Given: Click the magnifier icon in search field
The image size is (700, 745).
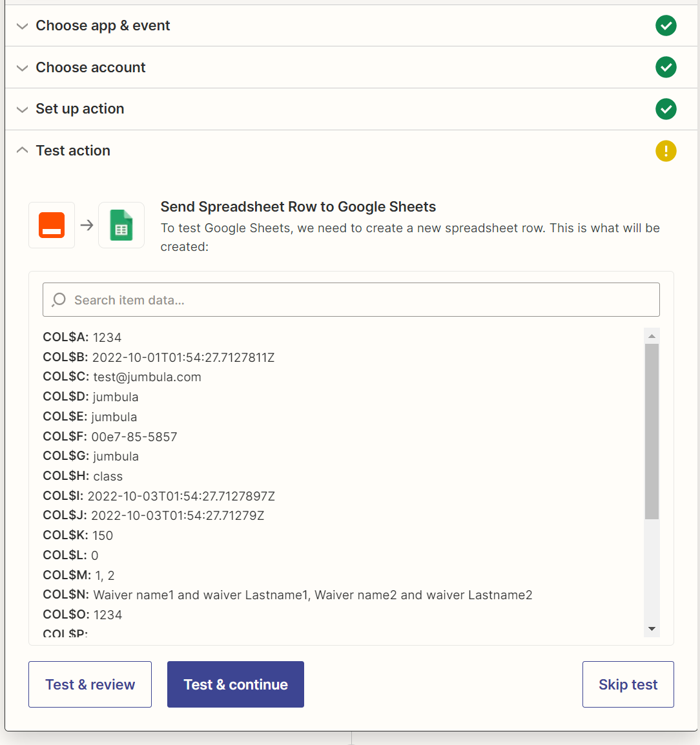Looking at the screenshot, I should point(59,300).
